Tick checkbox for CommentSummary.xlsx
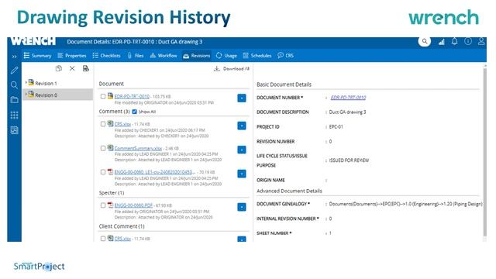 coord(103,148)
